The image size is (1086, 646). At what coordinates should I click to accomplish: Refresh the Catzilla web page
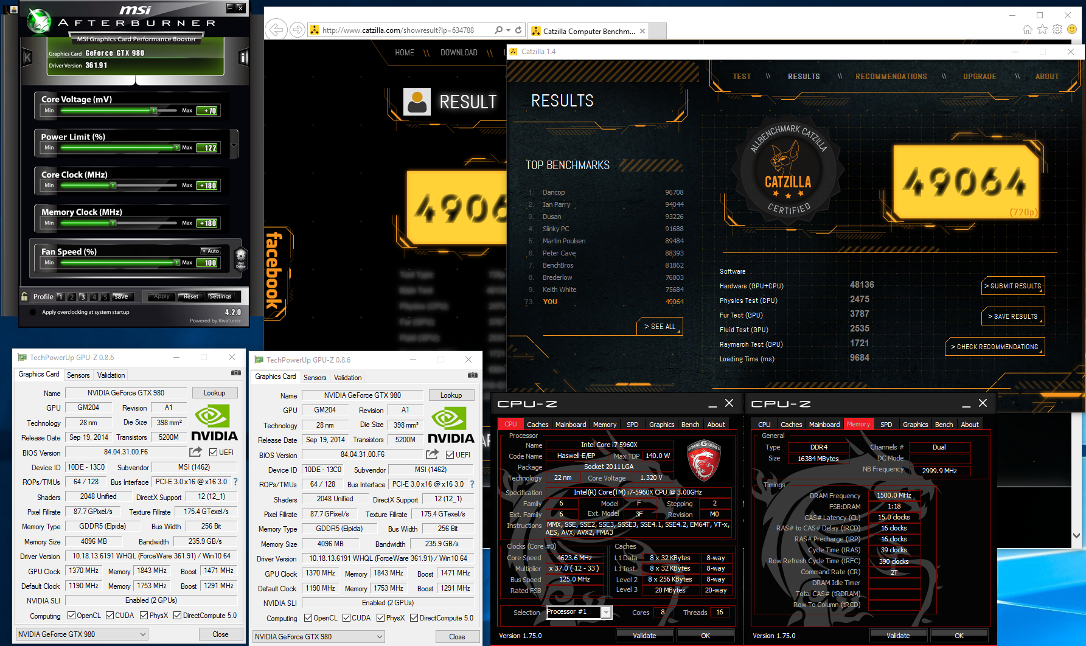518,30
